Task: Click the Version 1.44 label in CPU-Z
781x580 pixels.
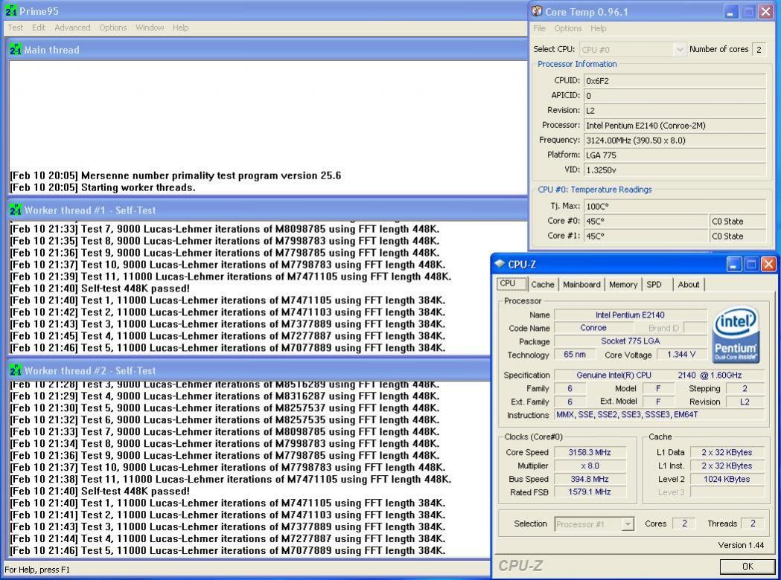Action: pos(741,545)
